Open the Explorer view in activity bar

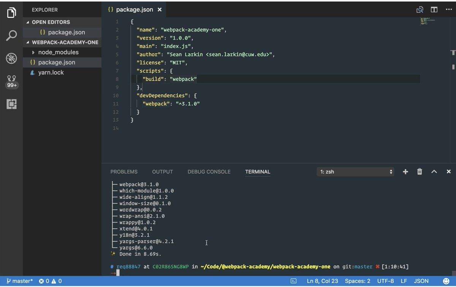pos(11,13)
